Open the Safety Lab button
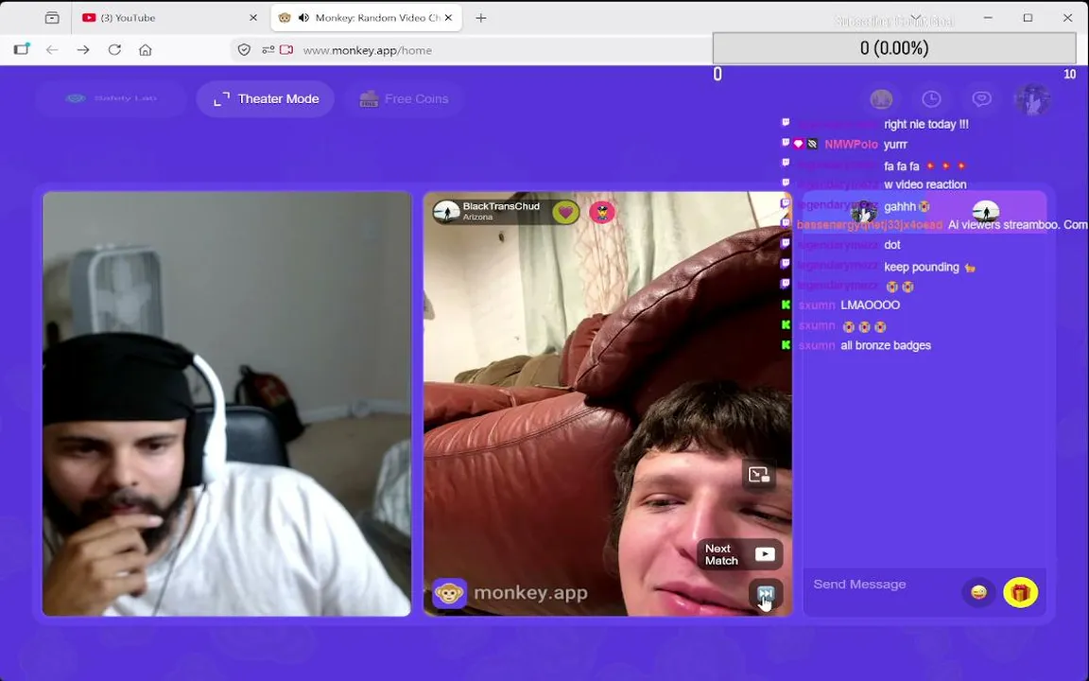This screenshot has width=1089, height=681. click(112, 98)
